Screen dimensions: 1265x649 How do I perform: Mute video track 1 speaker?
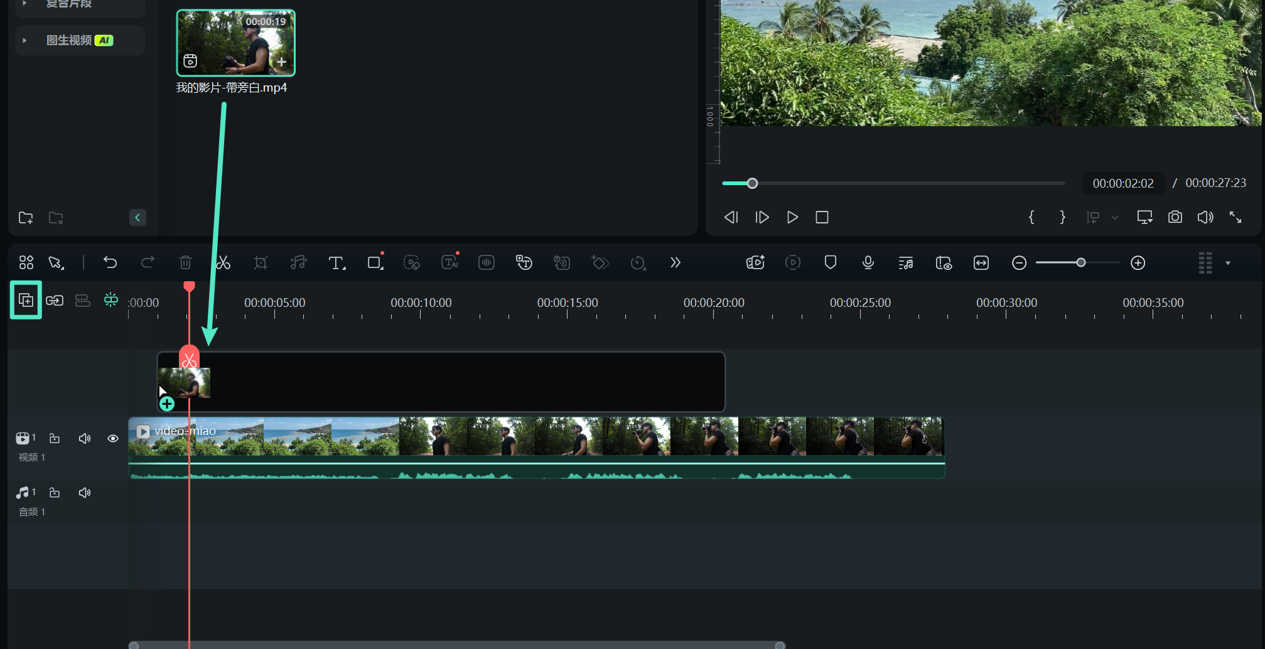click(x=85, y=438)
